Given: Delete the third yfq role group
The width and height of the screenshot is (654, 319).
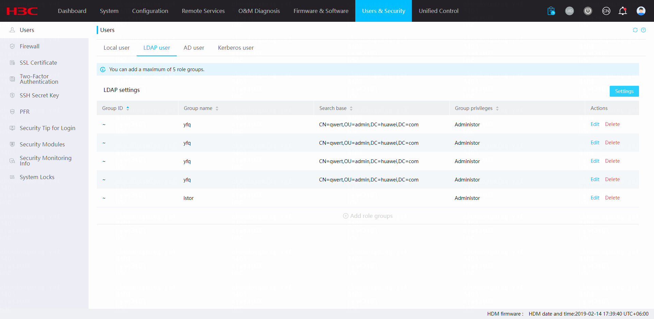Looking at the screenshot, I should click(612, 161).
